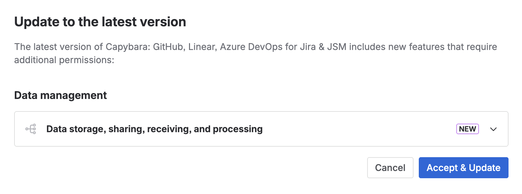Click the Data management section heading
This screenshot has width=522, height=194.
point(60,95)
